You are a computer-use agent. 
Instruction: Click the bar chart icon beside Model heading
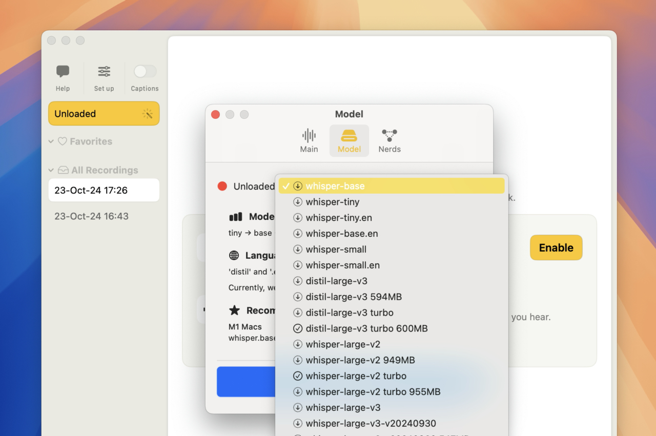point(236,217)
